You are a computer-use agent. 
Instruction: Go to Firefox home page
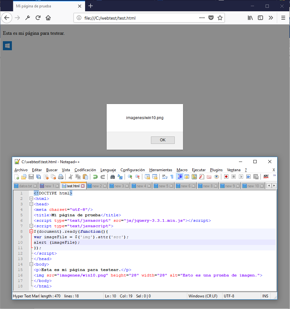pos(48,18)
